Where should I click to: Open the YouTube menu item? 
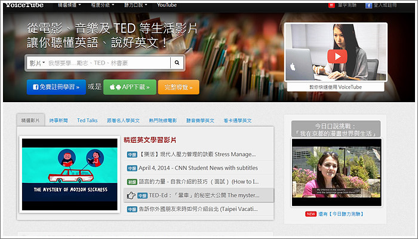(x=167, y=5)
